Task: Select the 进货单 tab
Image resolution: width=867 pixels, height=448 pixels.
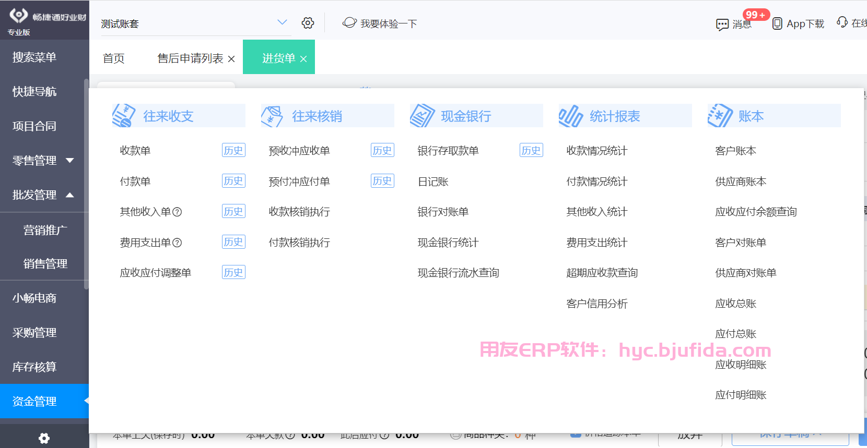Action: tap(279, 58)
